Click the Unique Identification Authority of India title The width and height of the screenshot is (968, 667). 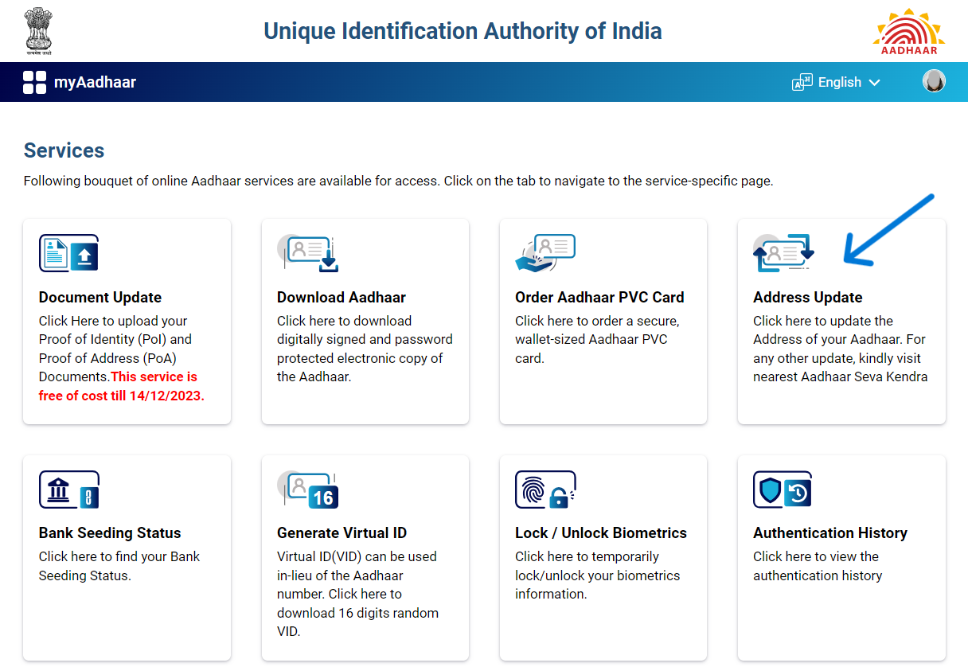coord(463,30)
